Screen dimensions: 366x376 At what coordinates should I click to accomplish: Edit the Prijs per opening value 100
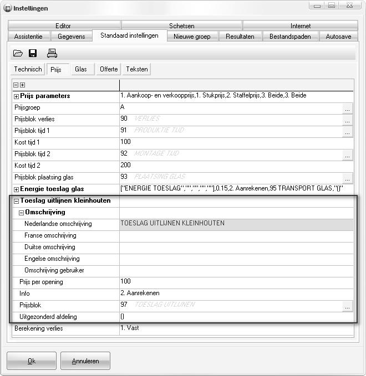pos(236,283)
